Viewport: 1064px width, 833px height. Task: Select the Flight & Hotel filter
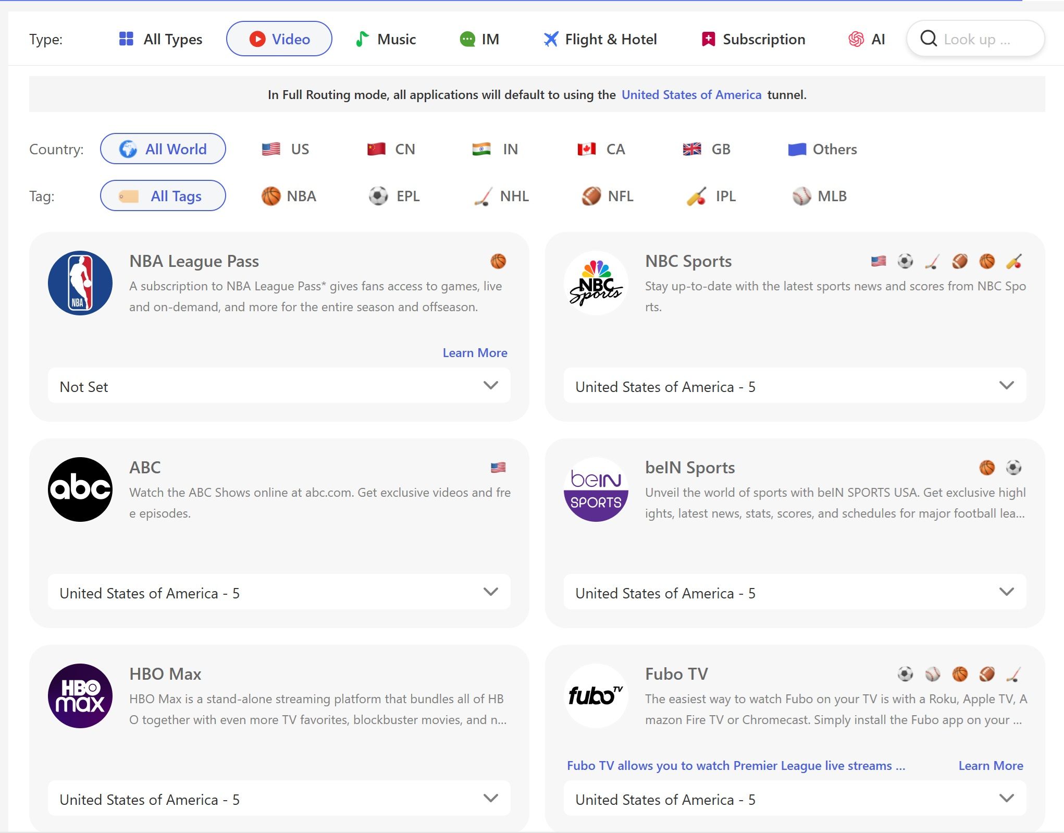point(600,39)
